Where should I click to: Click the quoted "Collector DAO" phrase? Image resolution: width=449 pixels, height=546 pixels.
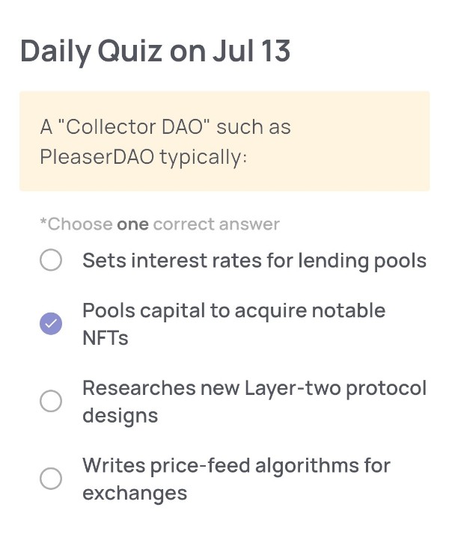coord(134,126)
